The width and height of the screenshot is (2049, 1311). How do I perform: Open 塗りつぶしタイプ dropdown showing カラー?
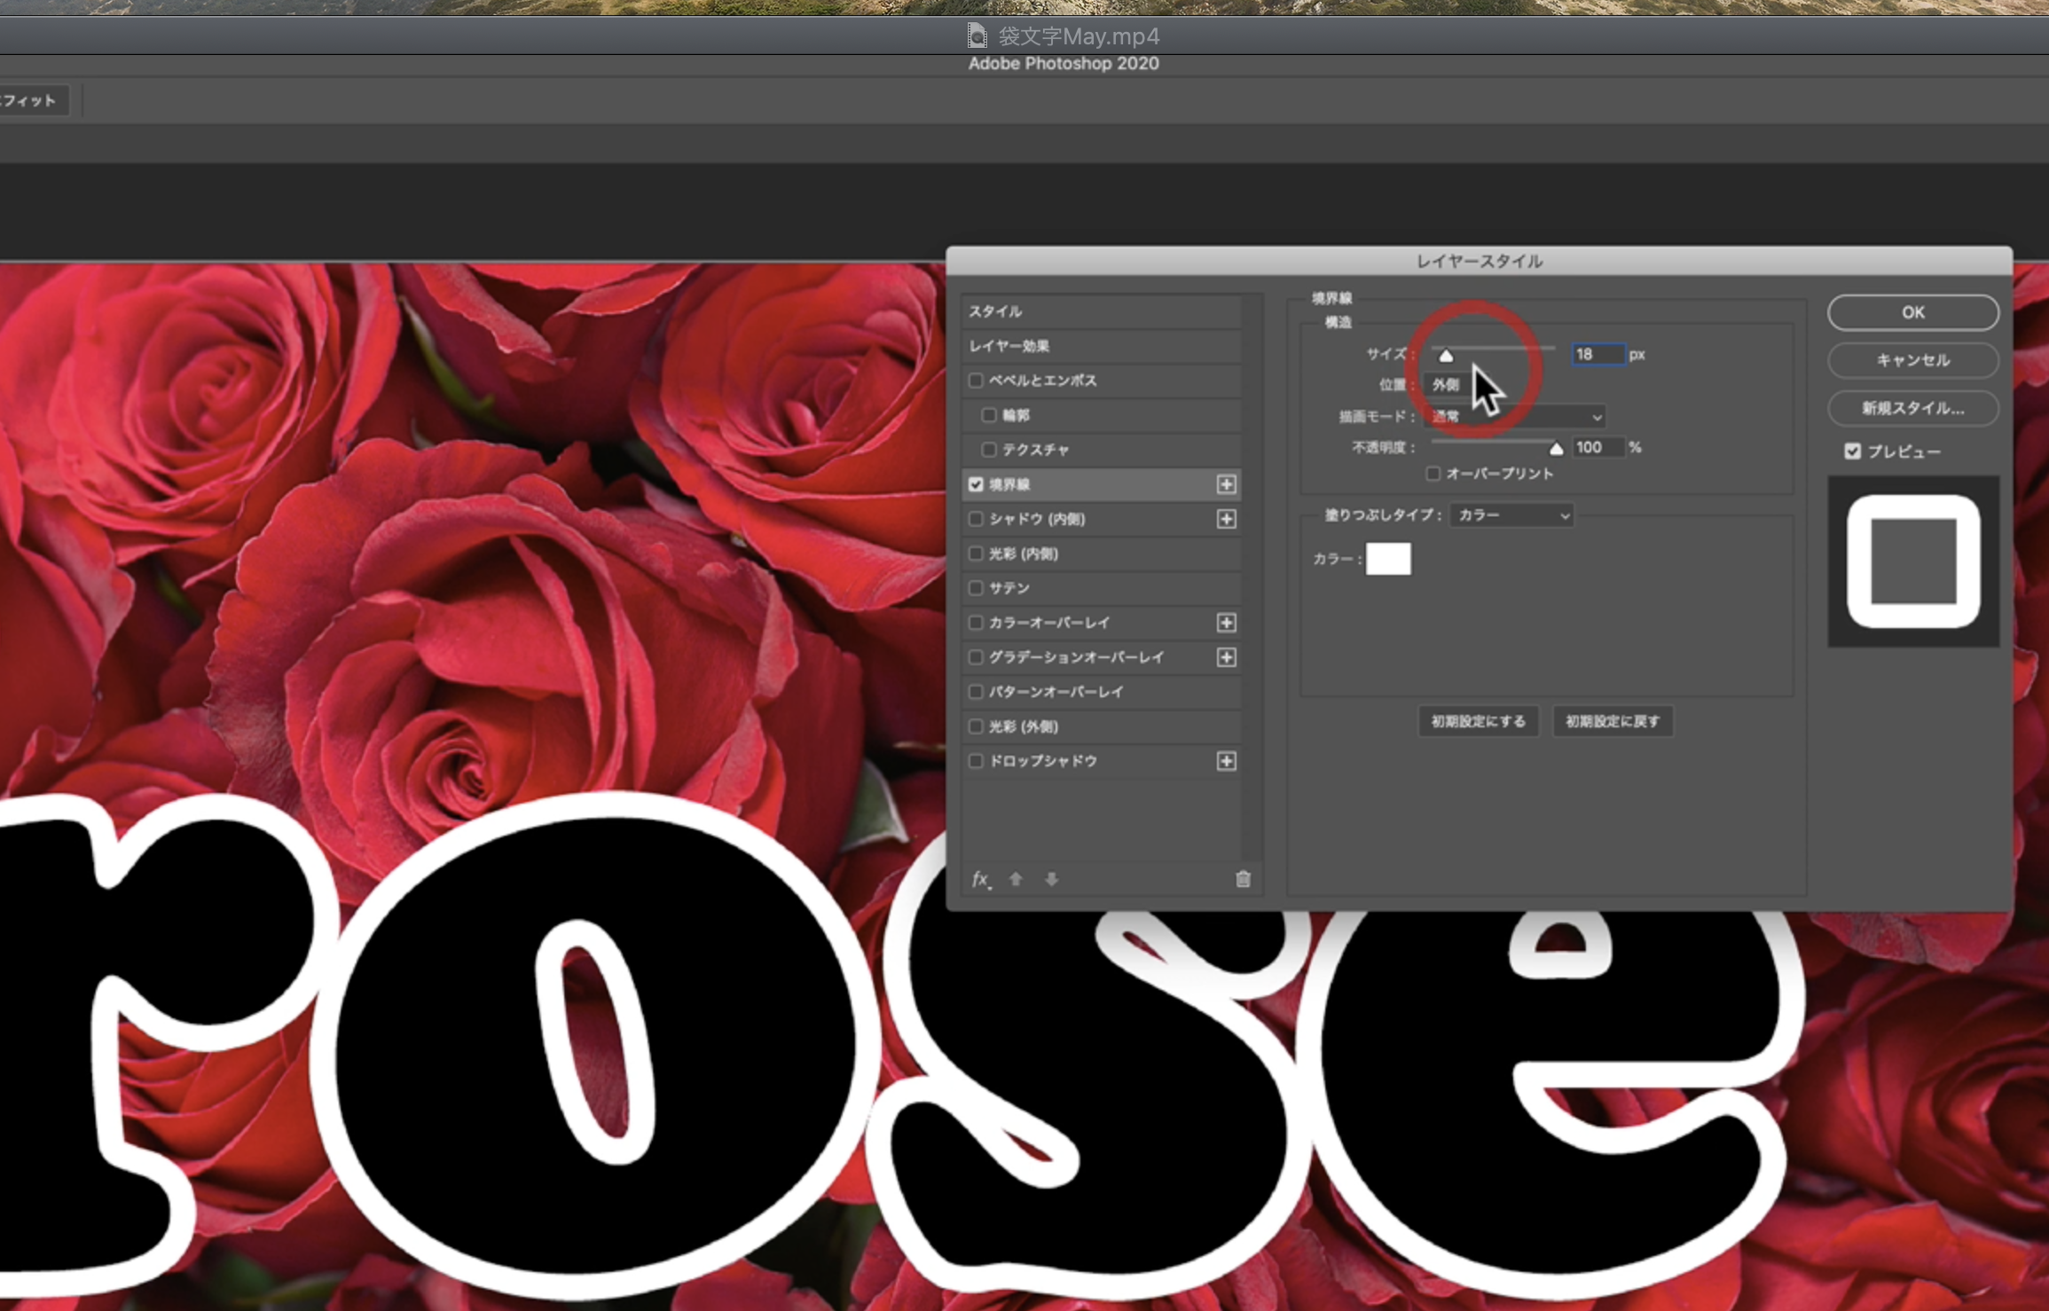tap(1511, 515)
